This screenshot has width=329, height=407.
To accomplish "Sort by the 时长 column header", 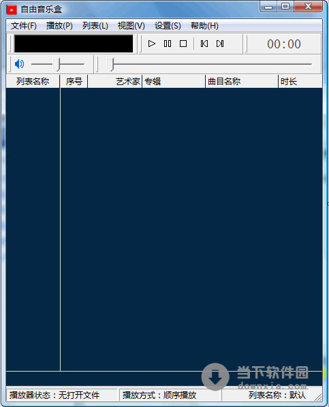I will click(x=300, y=82).
